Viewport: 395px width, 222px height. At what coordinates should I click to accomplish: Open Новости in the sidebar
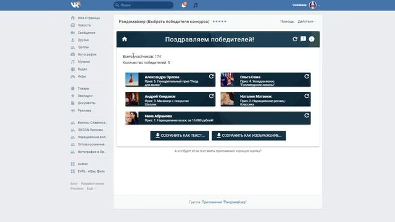[x=84, y=25]
